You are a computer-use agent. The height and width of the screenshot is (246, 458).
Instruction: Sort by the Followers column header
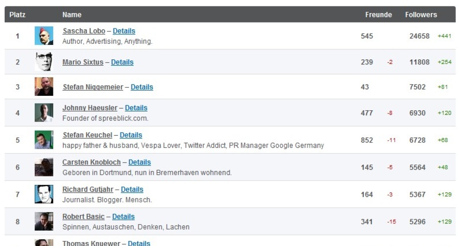point(421,14)
